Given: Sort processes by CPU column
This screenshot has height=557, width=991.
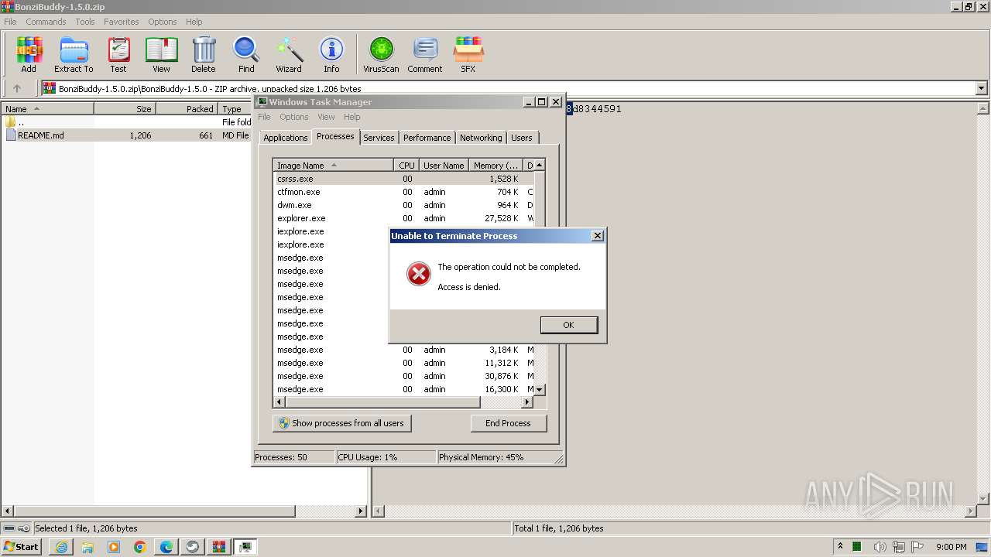Looking at the screenshot, I should point(407,165).
